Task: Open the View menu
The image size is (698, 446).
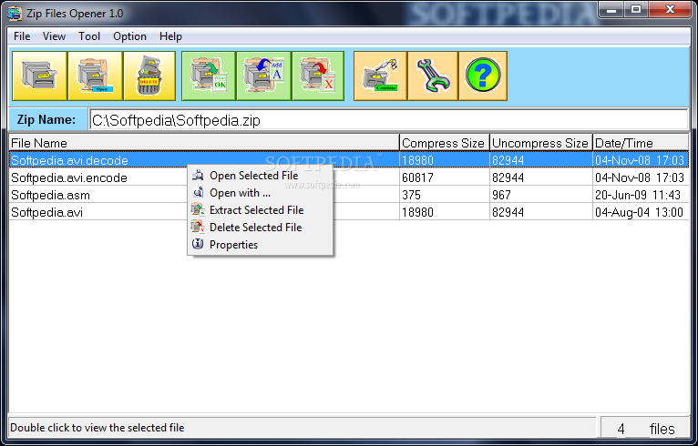Action: pos(55,36)
